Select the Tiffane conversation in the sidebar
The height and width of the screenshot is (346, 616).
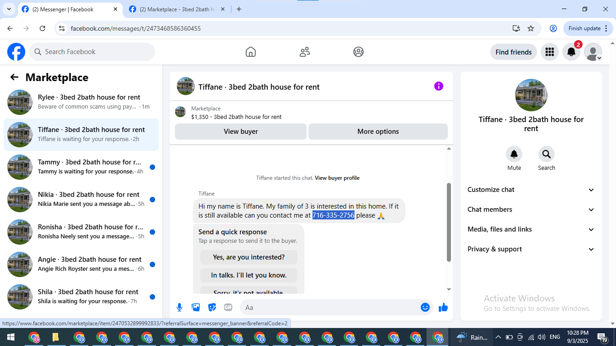tap(81, 135)
